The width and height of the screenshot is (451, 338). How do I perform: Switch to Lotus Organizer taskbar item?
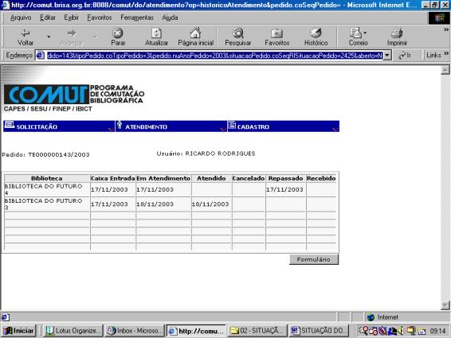point(73,331)
